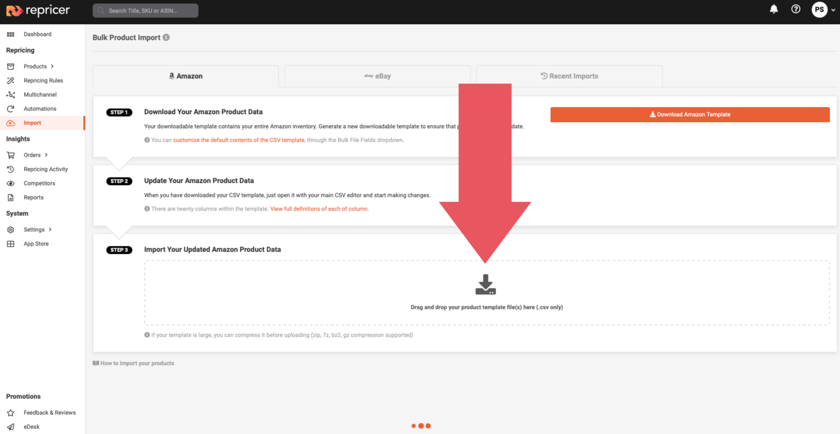This screenshot has height=434, width=840.
Task: Click Download Amazon Template button
Action: click(690, 114)
